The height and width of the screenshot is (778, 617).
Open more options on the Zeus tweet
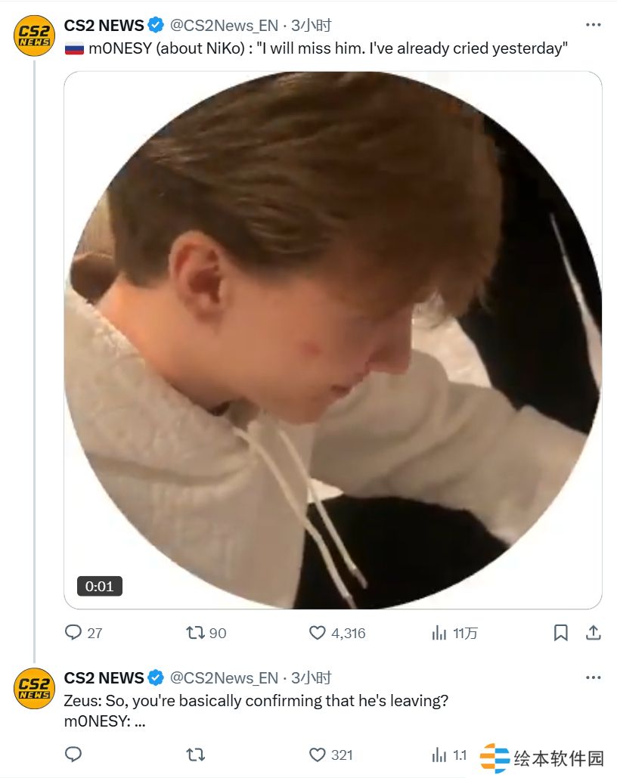[594, 677]
